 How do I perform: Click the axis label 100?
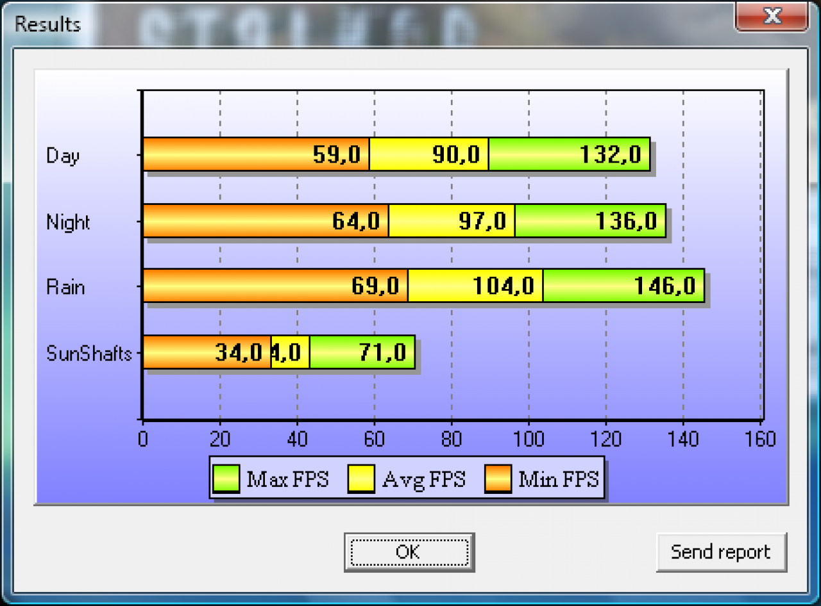tap(529, 439)
